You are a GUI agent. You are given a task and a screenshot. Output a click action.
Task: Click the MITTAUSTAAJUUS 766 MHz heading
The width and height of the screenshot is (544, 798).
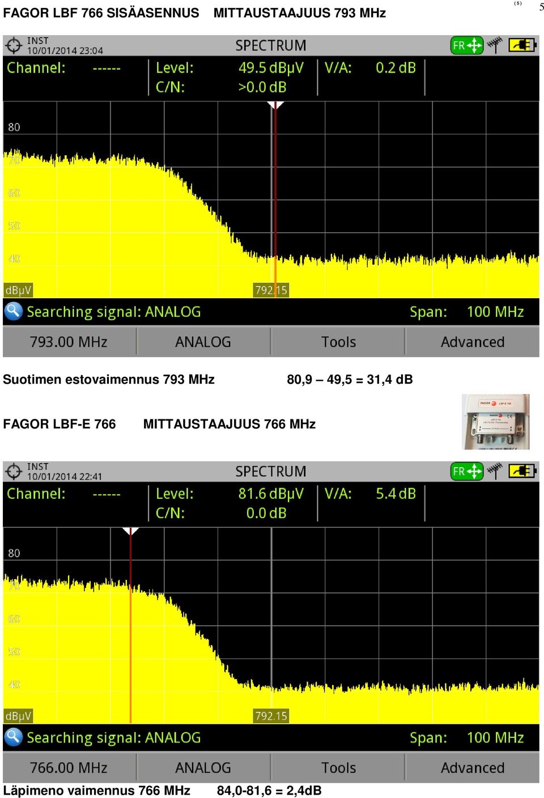(x=229, y=424)
